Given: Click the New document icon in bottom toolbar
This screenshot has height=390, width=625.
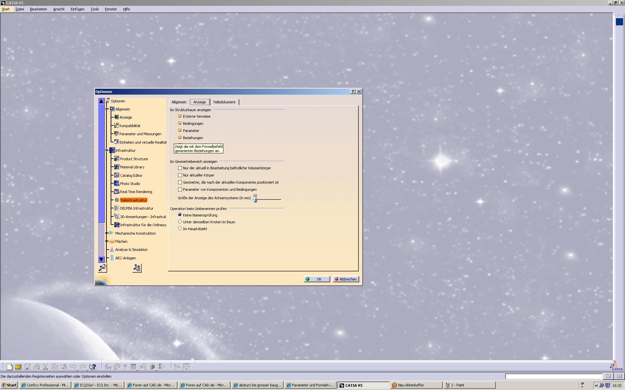Looking at the screenshot, I should 9,367.
